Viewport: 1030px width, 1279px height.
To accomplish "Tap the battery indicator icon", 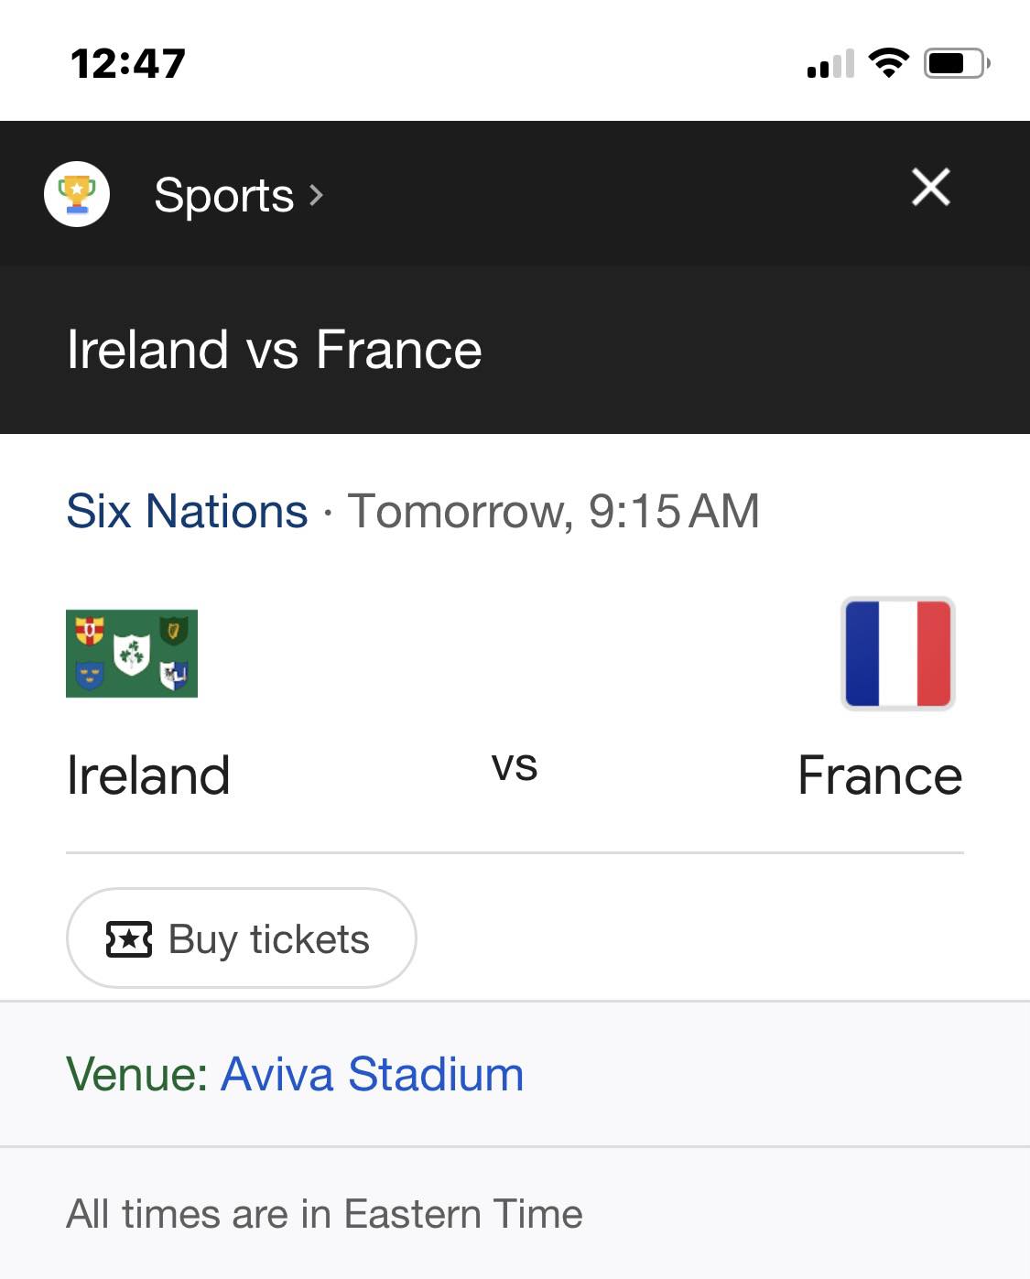I will click(957, 63).
